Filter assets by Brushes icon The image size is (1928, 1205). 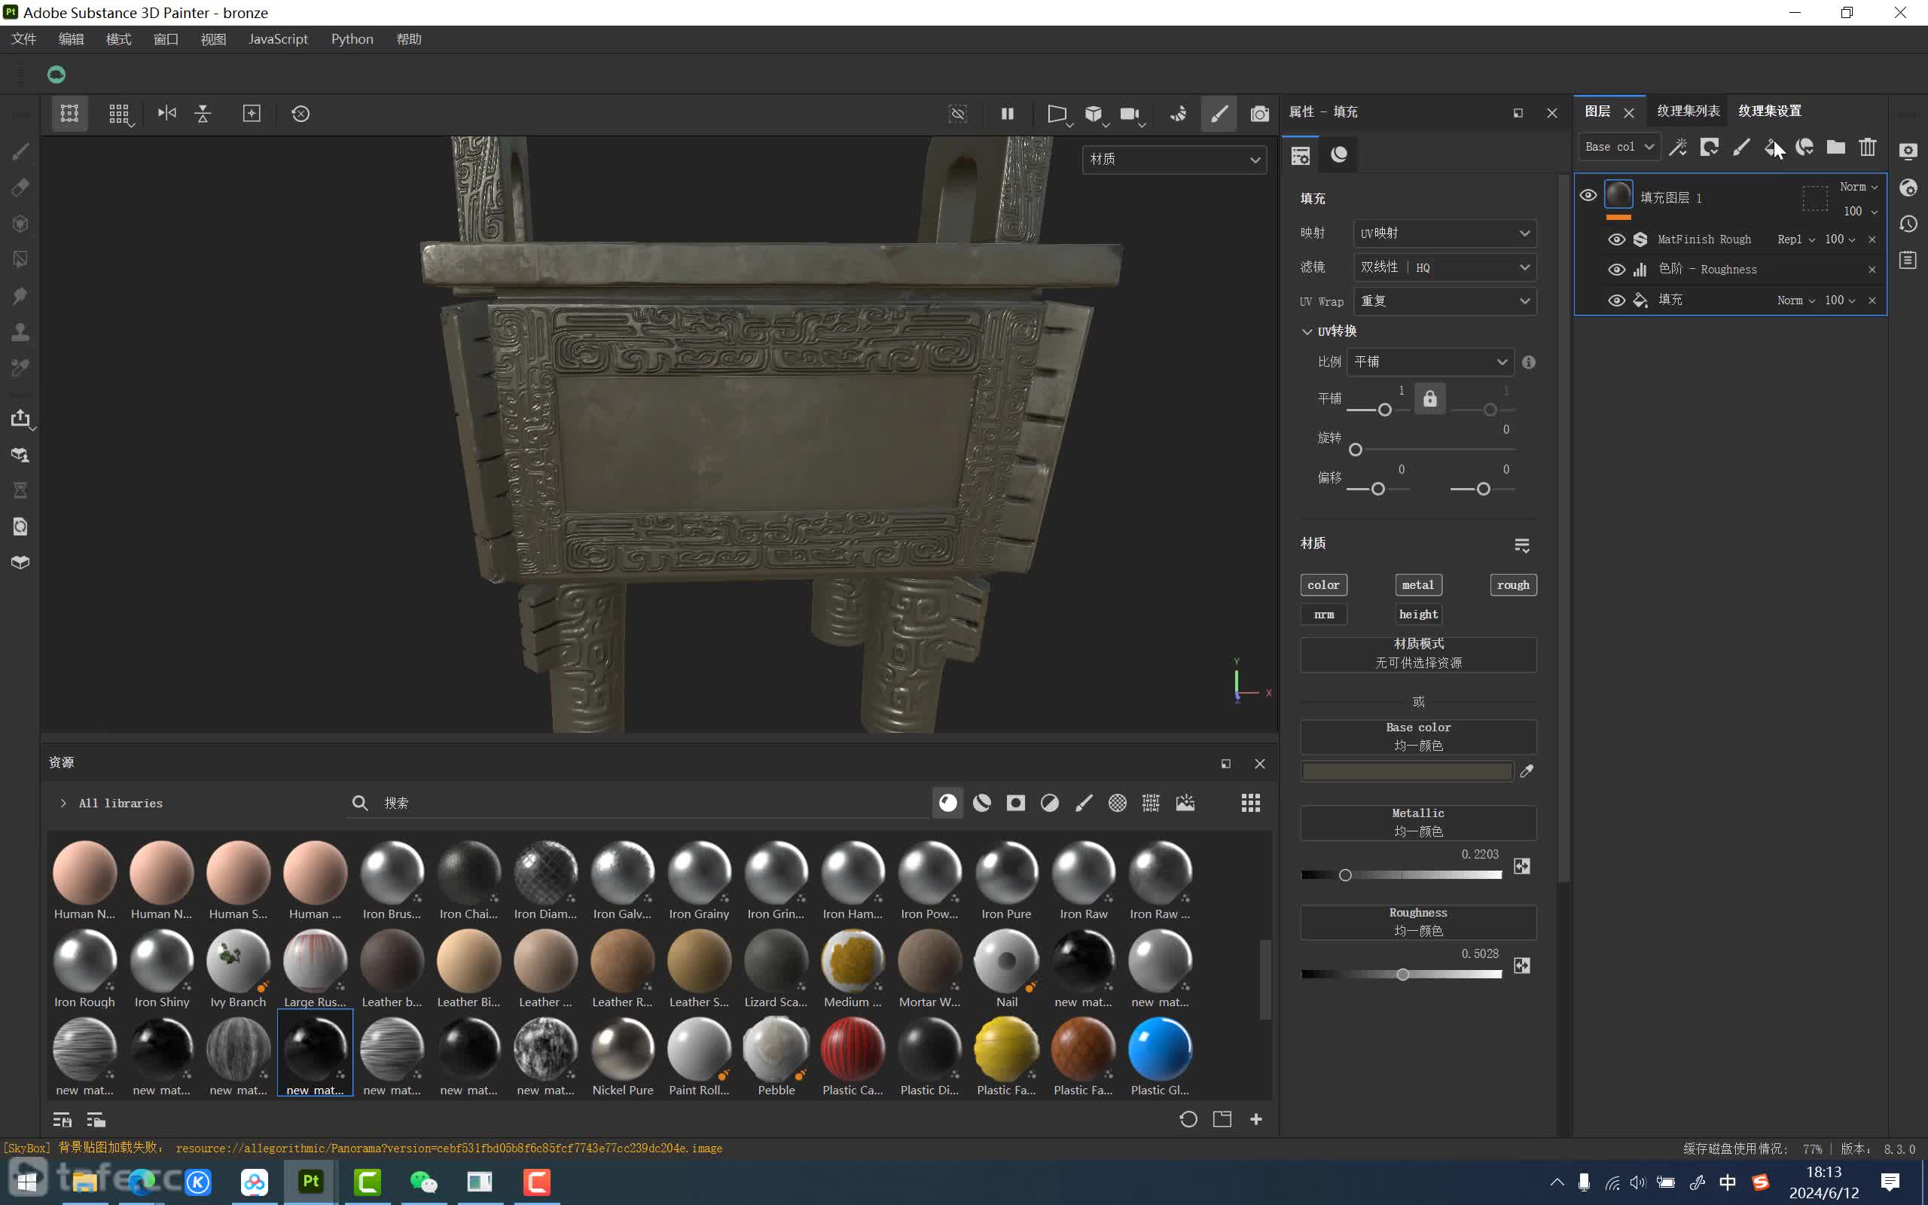[1084, 803]
